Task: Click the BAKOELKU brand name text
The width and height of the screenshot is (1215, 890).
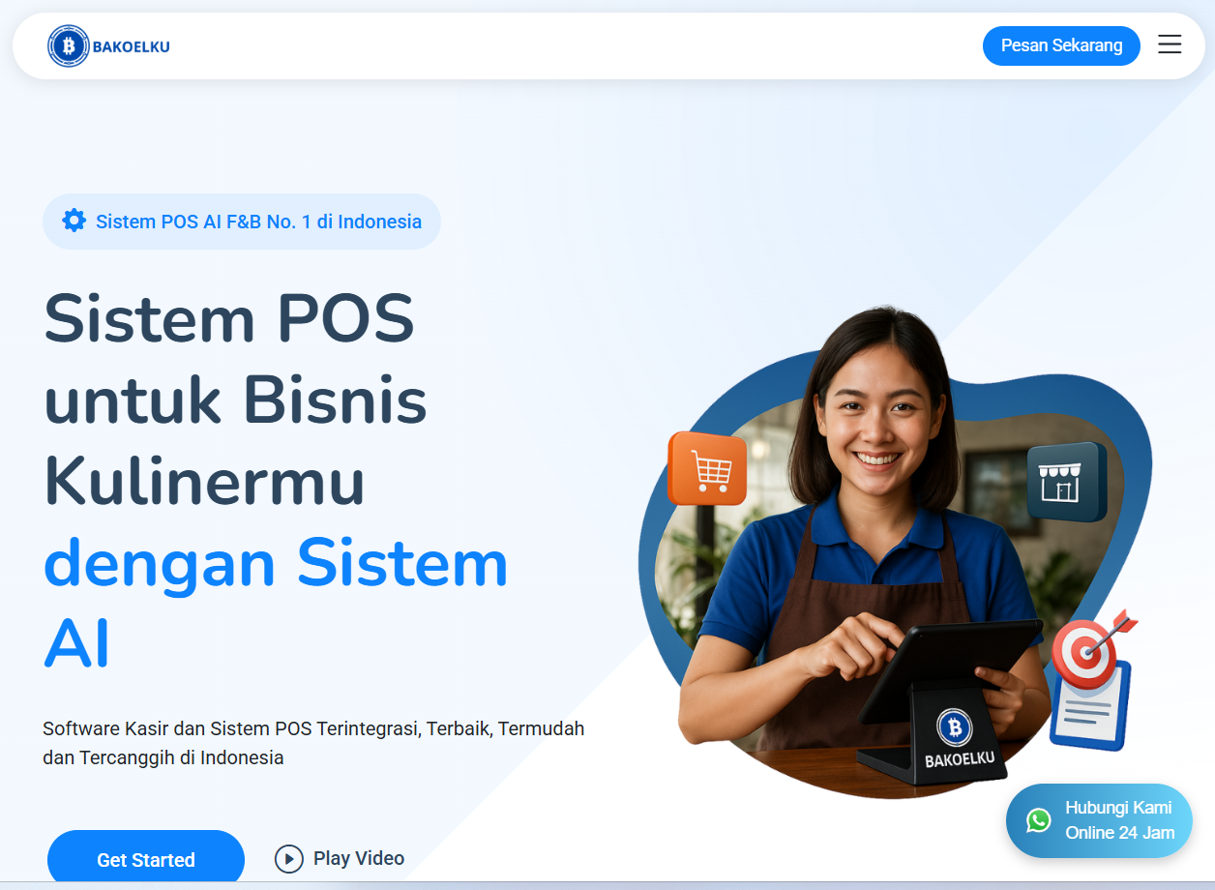Action: point(132,46)
